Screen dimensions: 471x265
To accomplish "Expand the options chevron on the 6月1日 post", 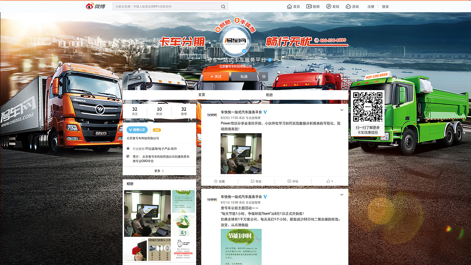I will pos(341,195).
